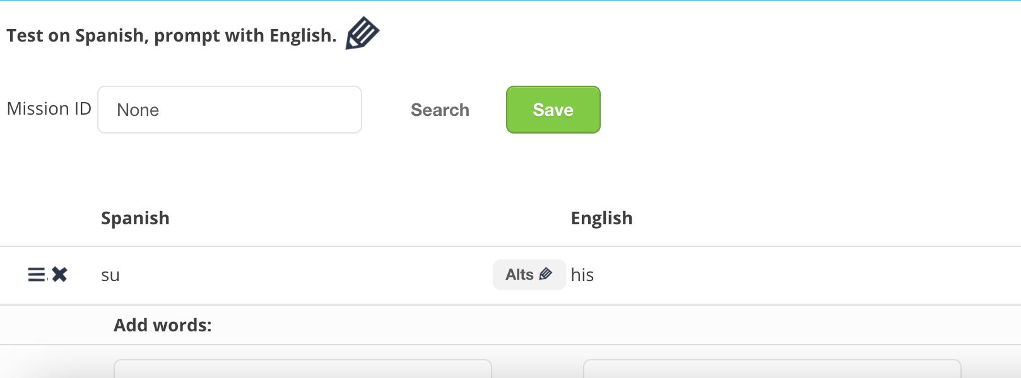Select the English translation "his"

click(582, 275)
